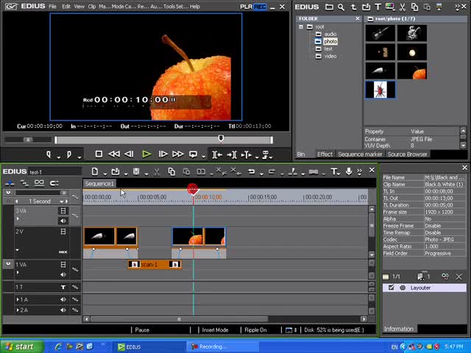The image size is (471, 353).
Task: Click the Stop button in the player
Action: coord(99,154)
